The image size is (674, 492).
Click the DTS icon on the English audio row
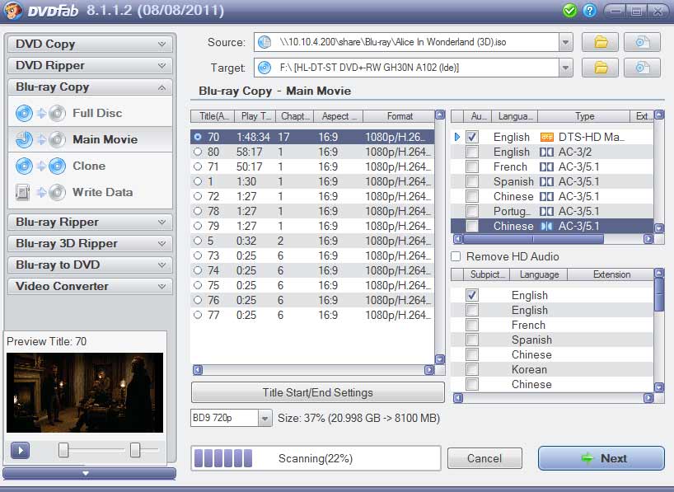[547, 137]
